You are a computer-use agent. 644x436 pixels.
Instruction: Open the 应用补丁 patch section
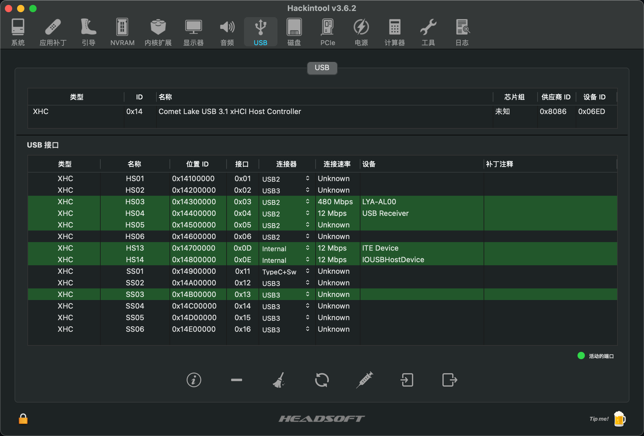53,32
